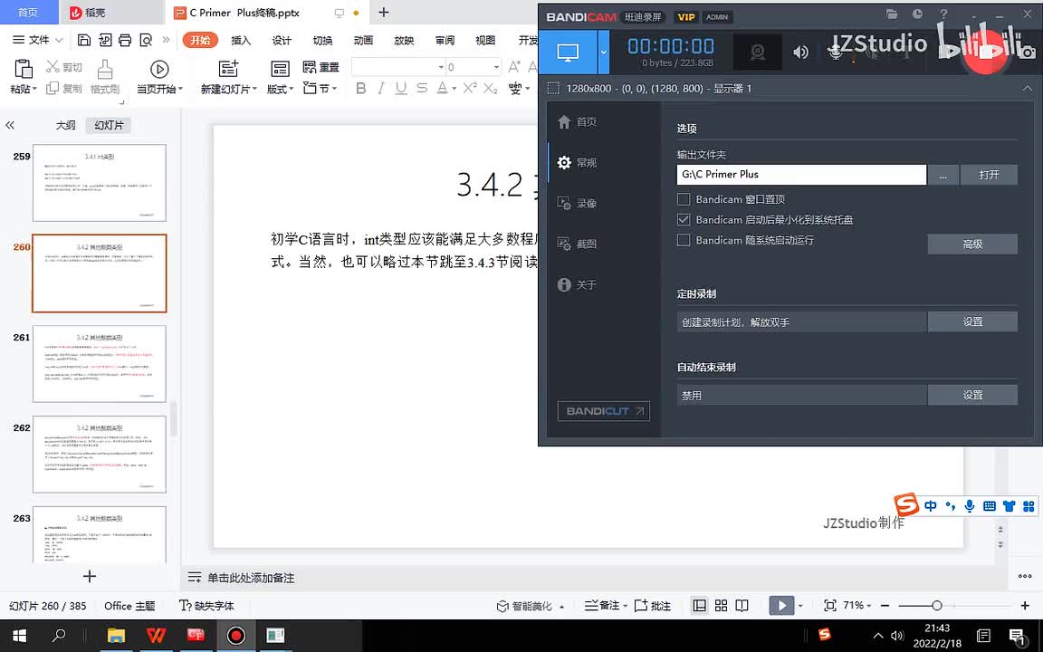The image size is (1043, 652).
Task: Click the print icon in WPS toolbar
Action: (125, 40)
